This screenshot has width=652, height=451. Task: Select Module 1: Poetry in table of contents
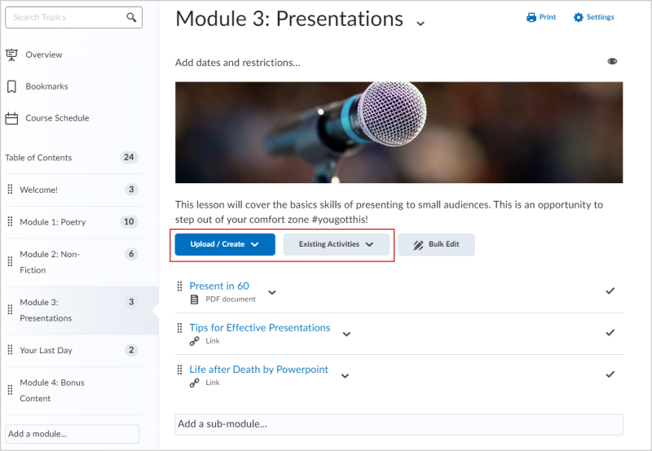click(53, 221)
